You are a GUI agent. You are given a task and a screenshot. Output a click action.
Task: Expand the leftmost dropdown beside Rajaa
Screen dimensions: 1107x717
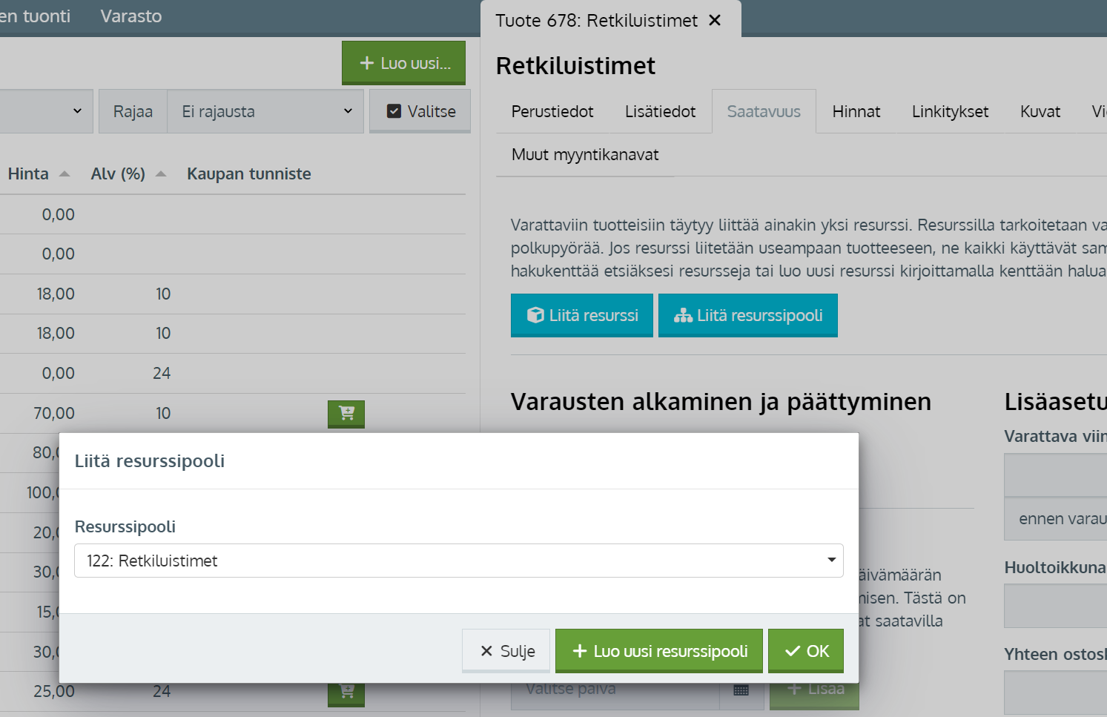point(46,111)
